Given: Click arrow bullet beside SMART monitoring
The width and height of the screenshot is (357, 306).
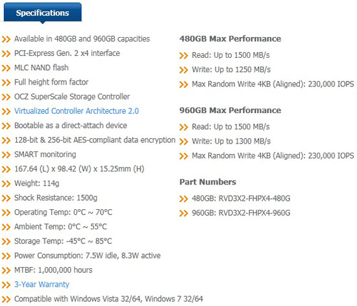Looking at the screenshot, I should pos(6,155).
